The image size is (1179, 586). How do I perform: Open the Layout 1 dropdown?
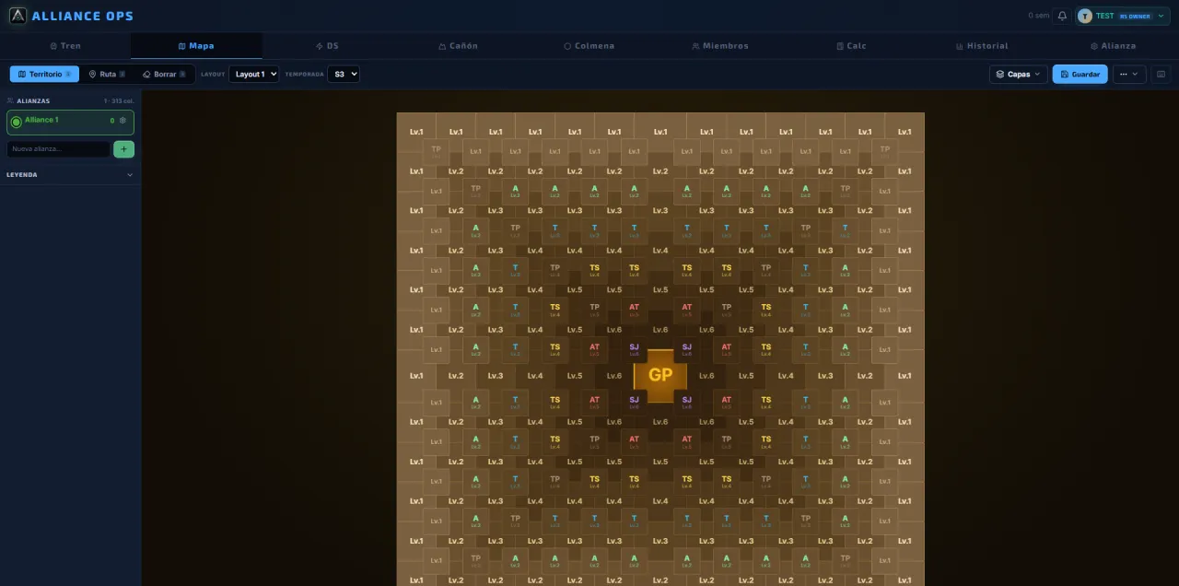(253, 74)
